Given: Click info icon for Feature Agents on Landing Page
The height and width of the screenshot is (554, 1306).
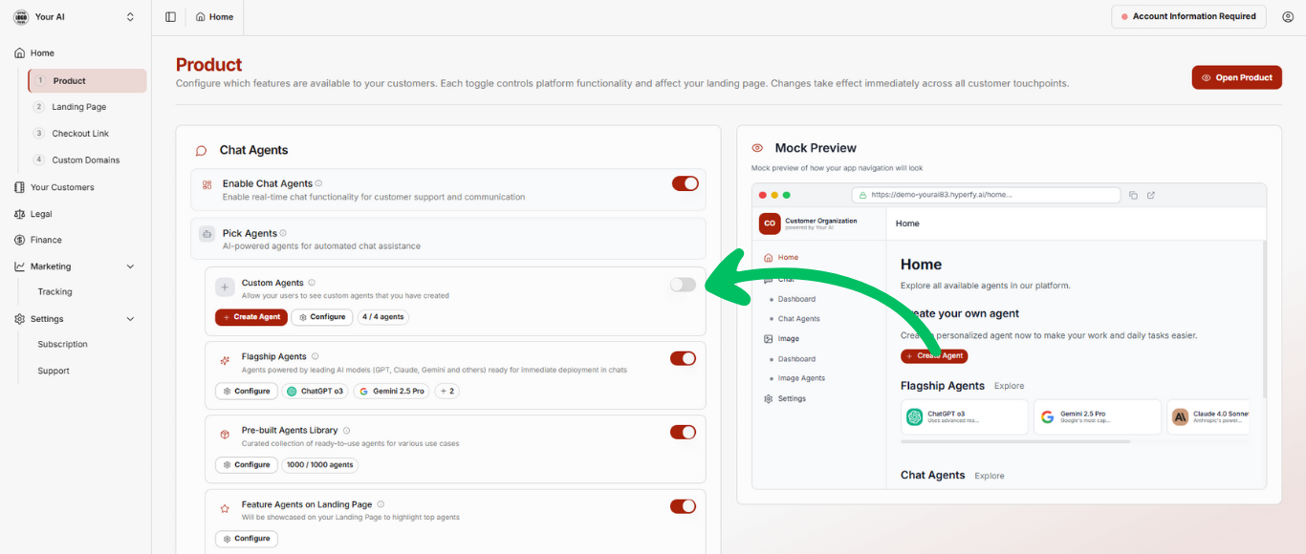Looking at the screenshot, I should 381,504.
